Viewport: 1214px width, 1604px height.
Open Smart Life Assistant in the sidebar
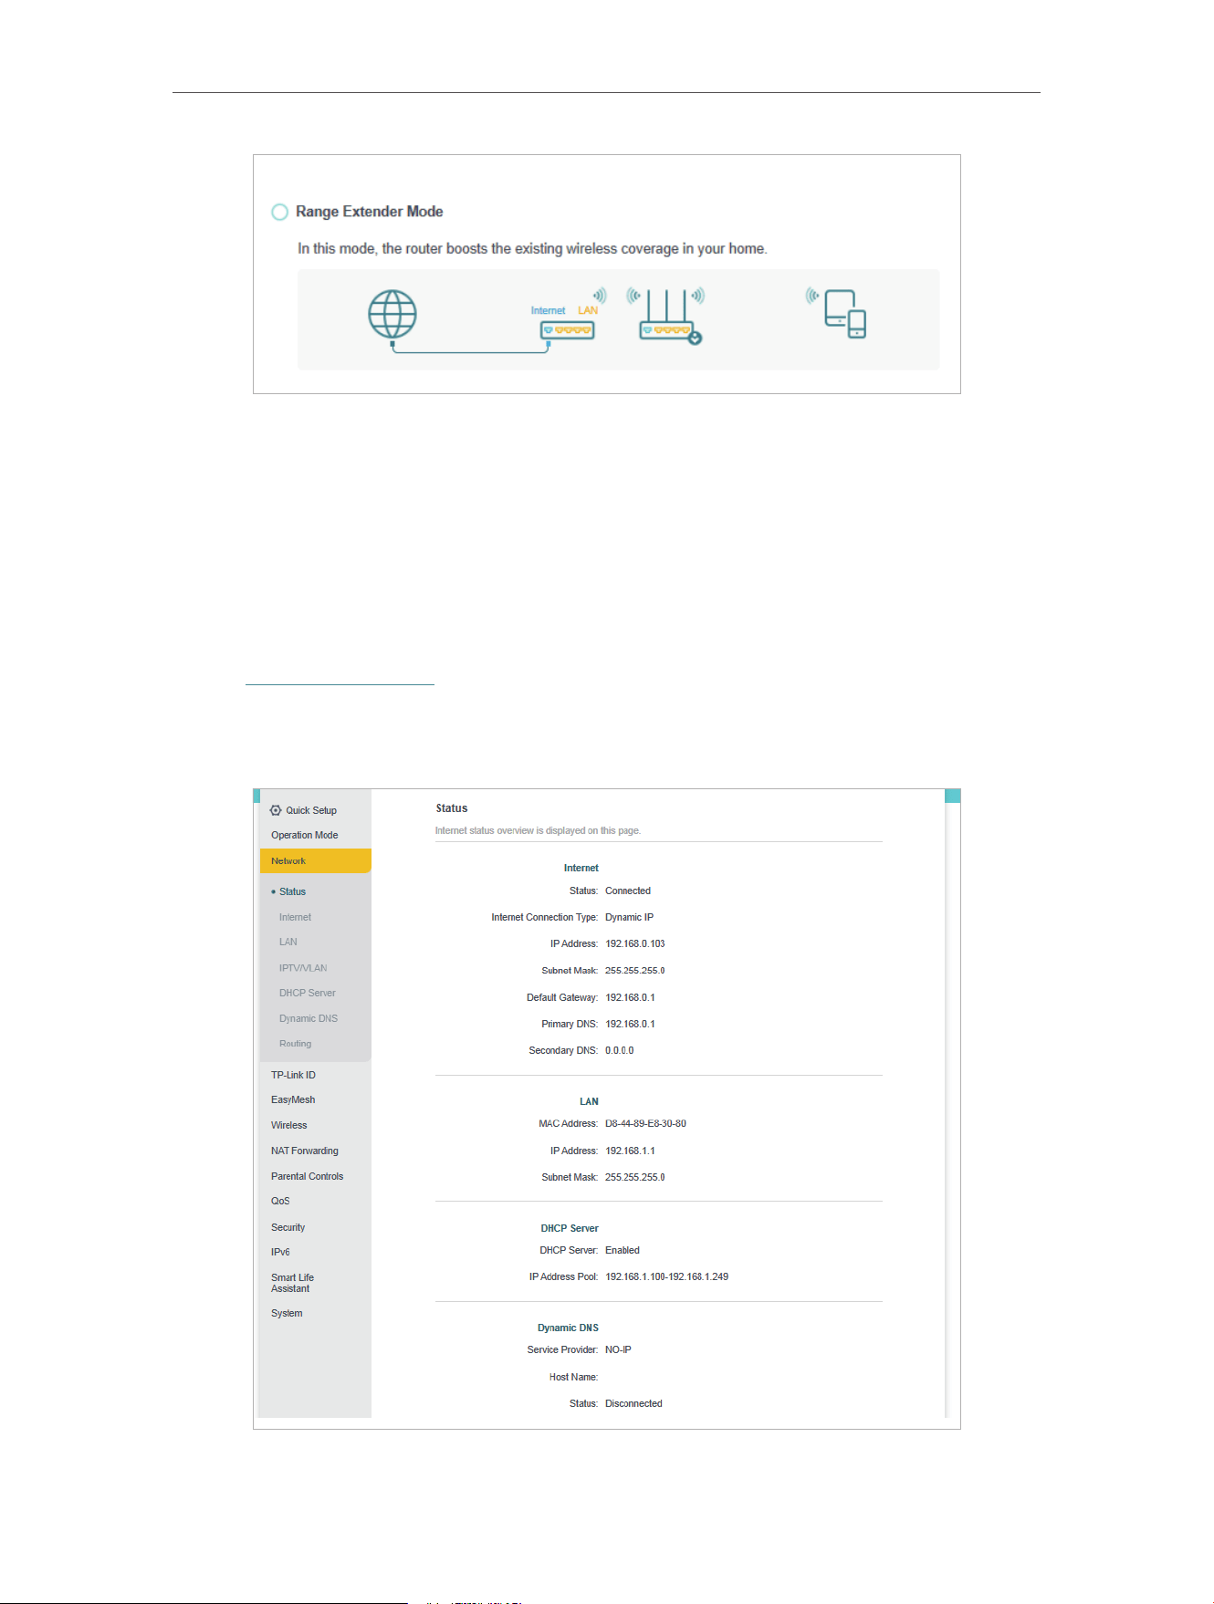tap(292, 1283)
